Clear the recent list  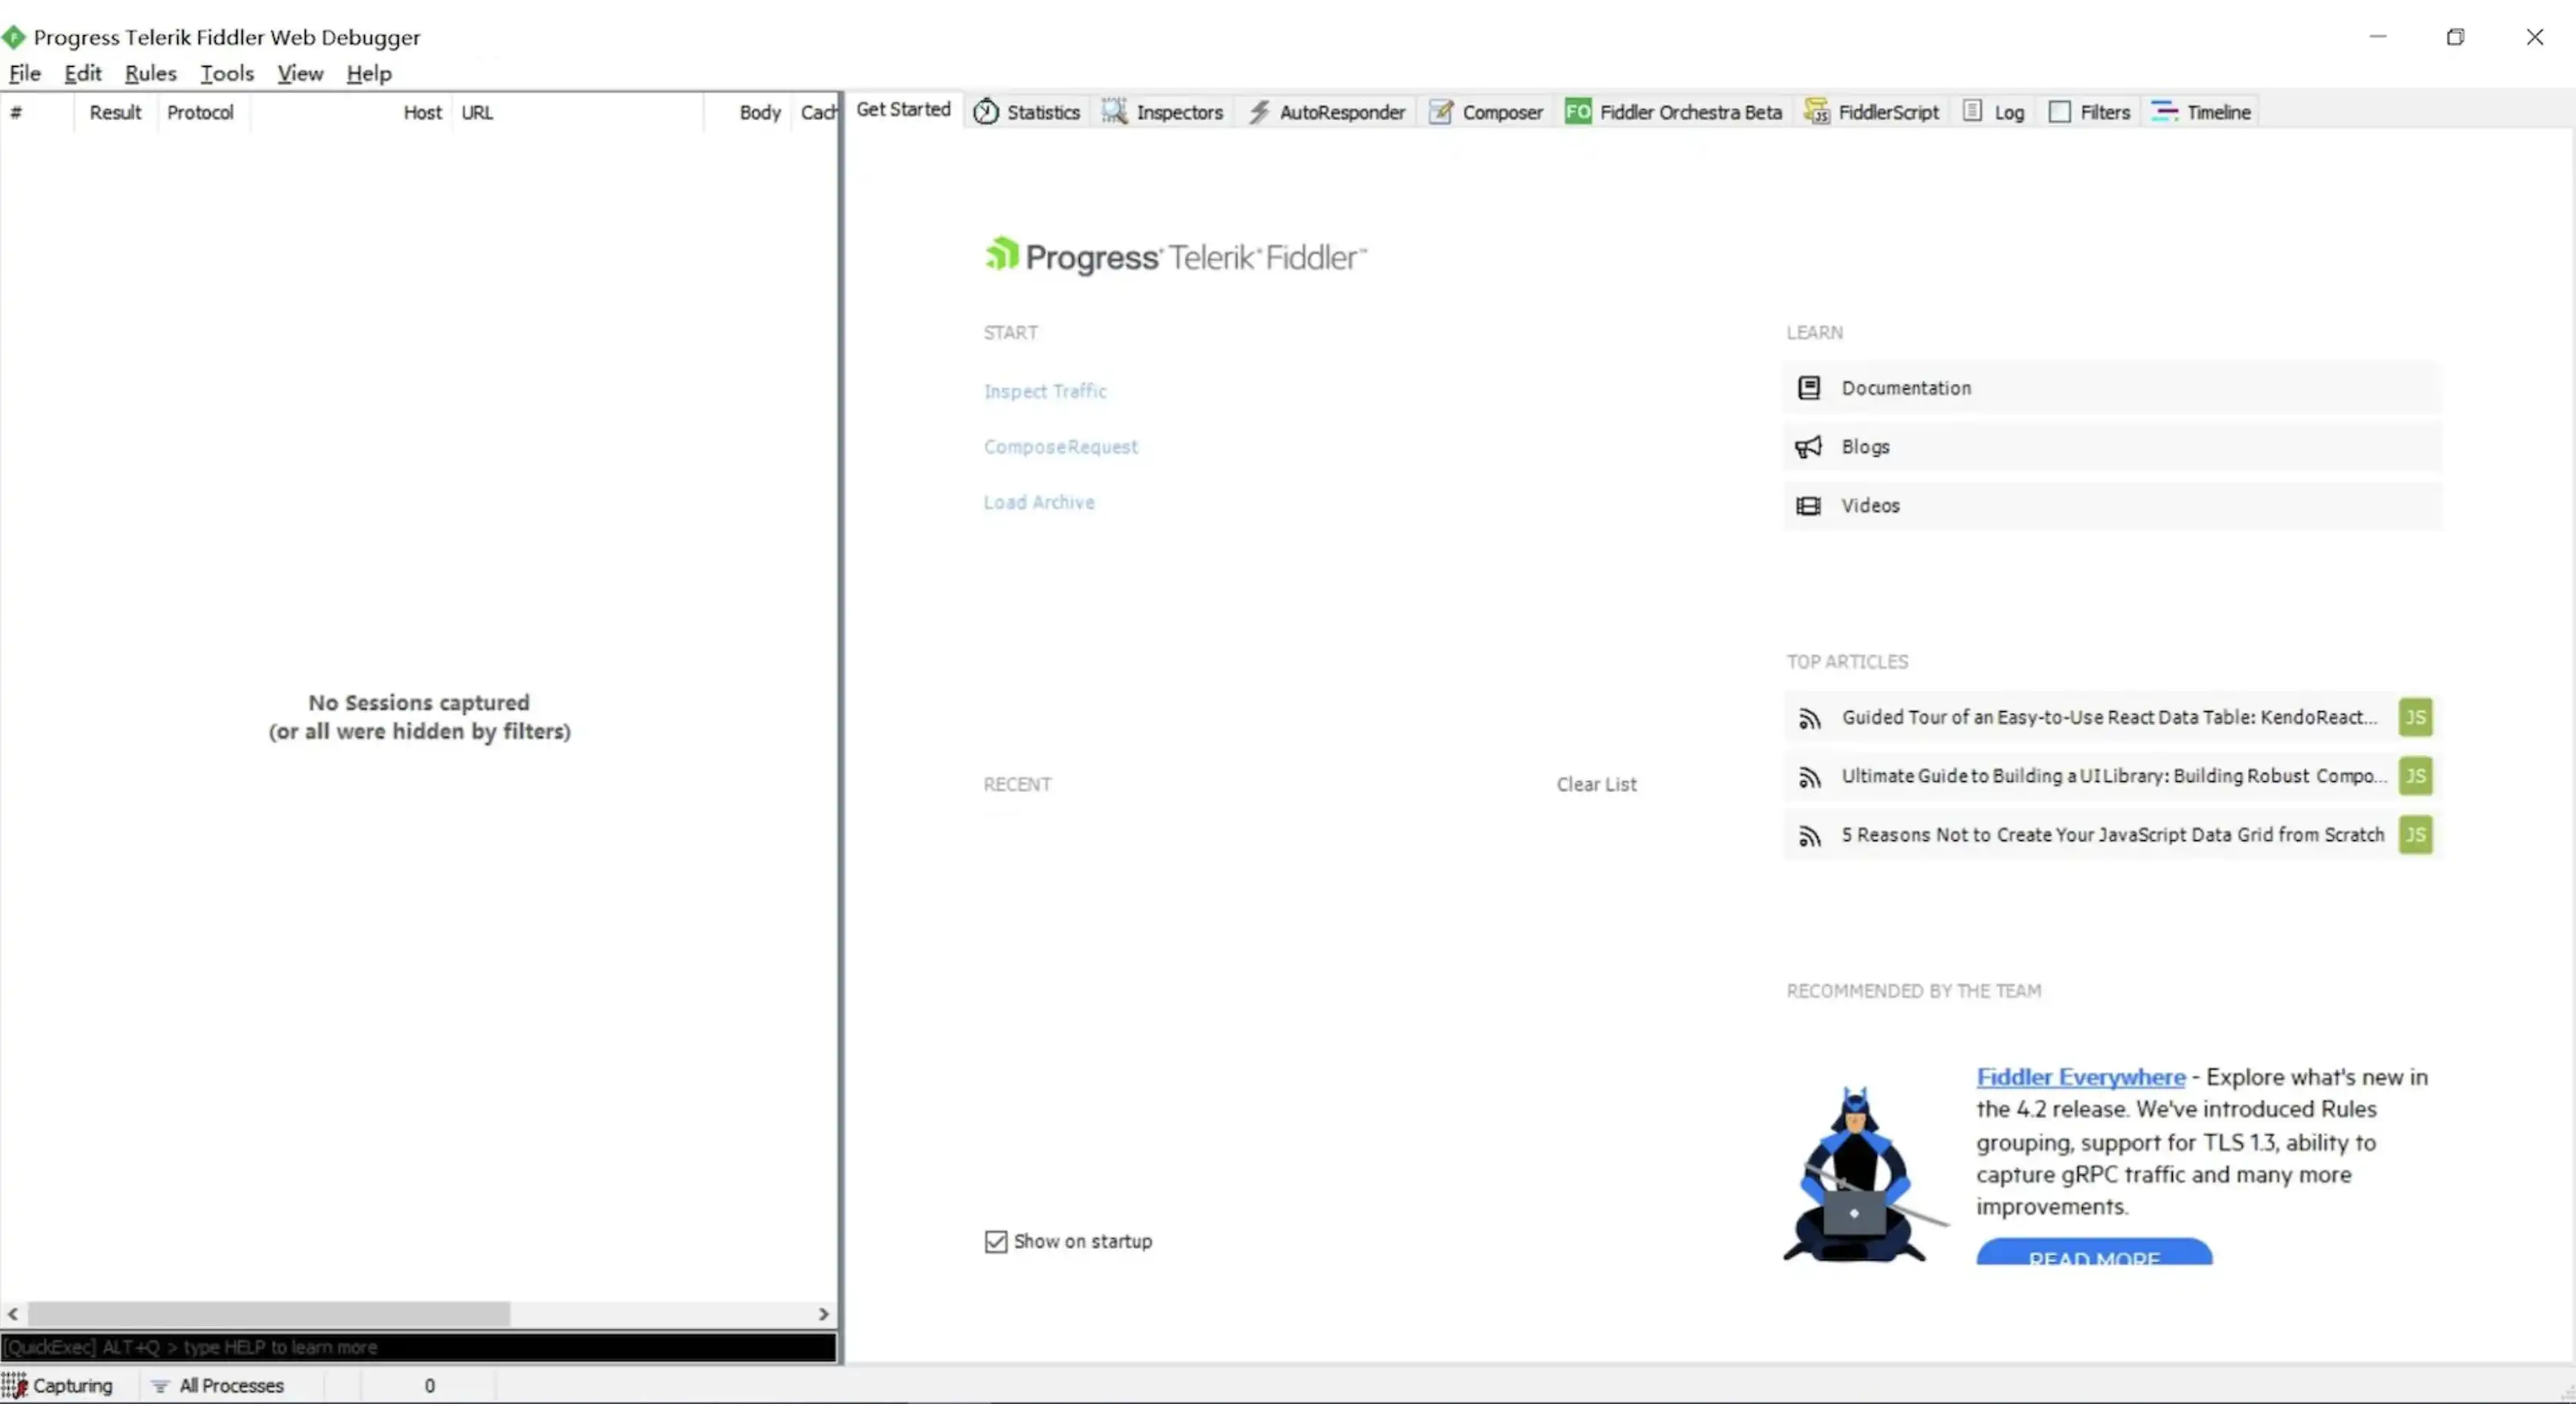pos(1596,784)
